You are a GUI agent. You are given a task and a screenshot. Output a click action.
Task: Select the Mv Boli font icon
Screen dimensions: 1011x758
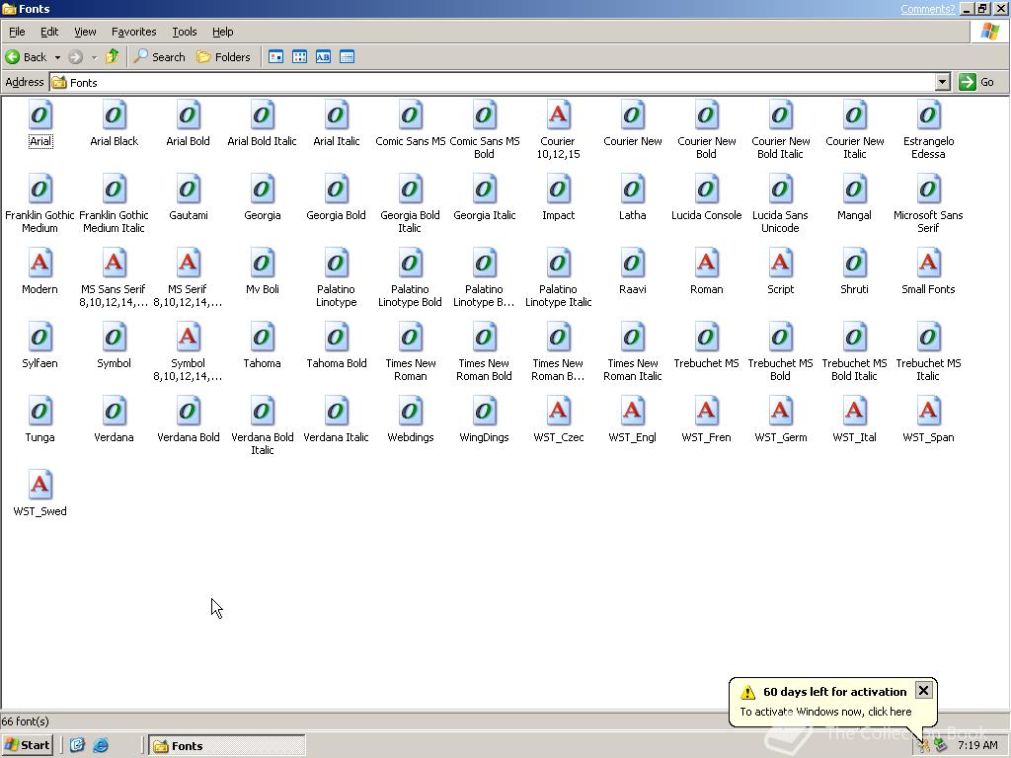(x=263, y=264)
